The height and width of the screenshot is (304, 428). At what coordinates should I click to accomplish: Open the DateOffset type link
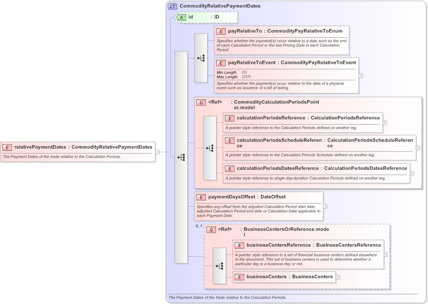pos(273,197)
